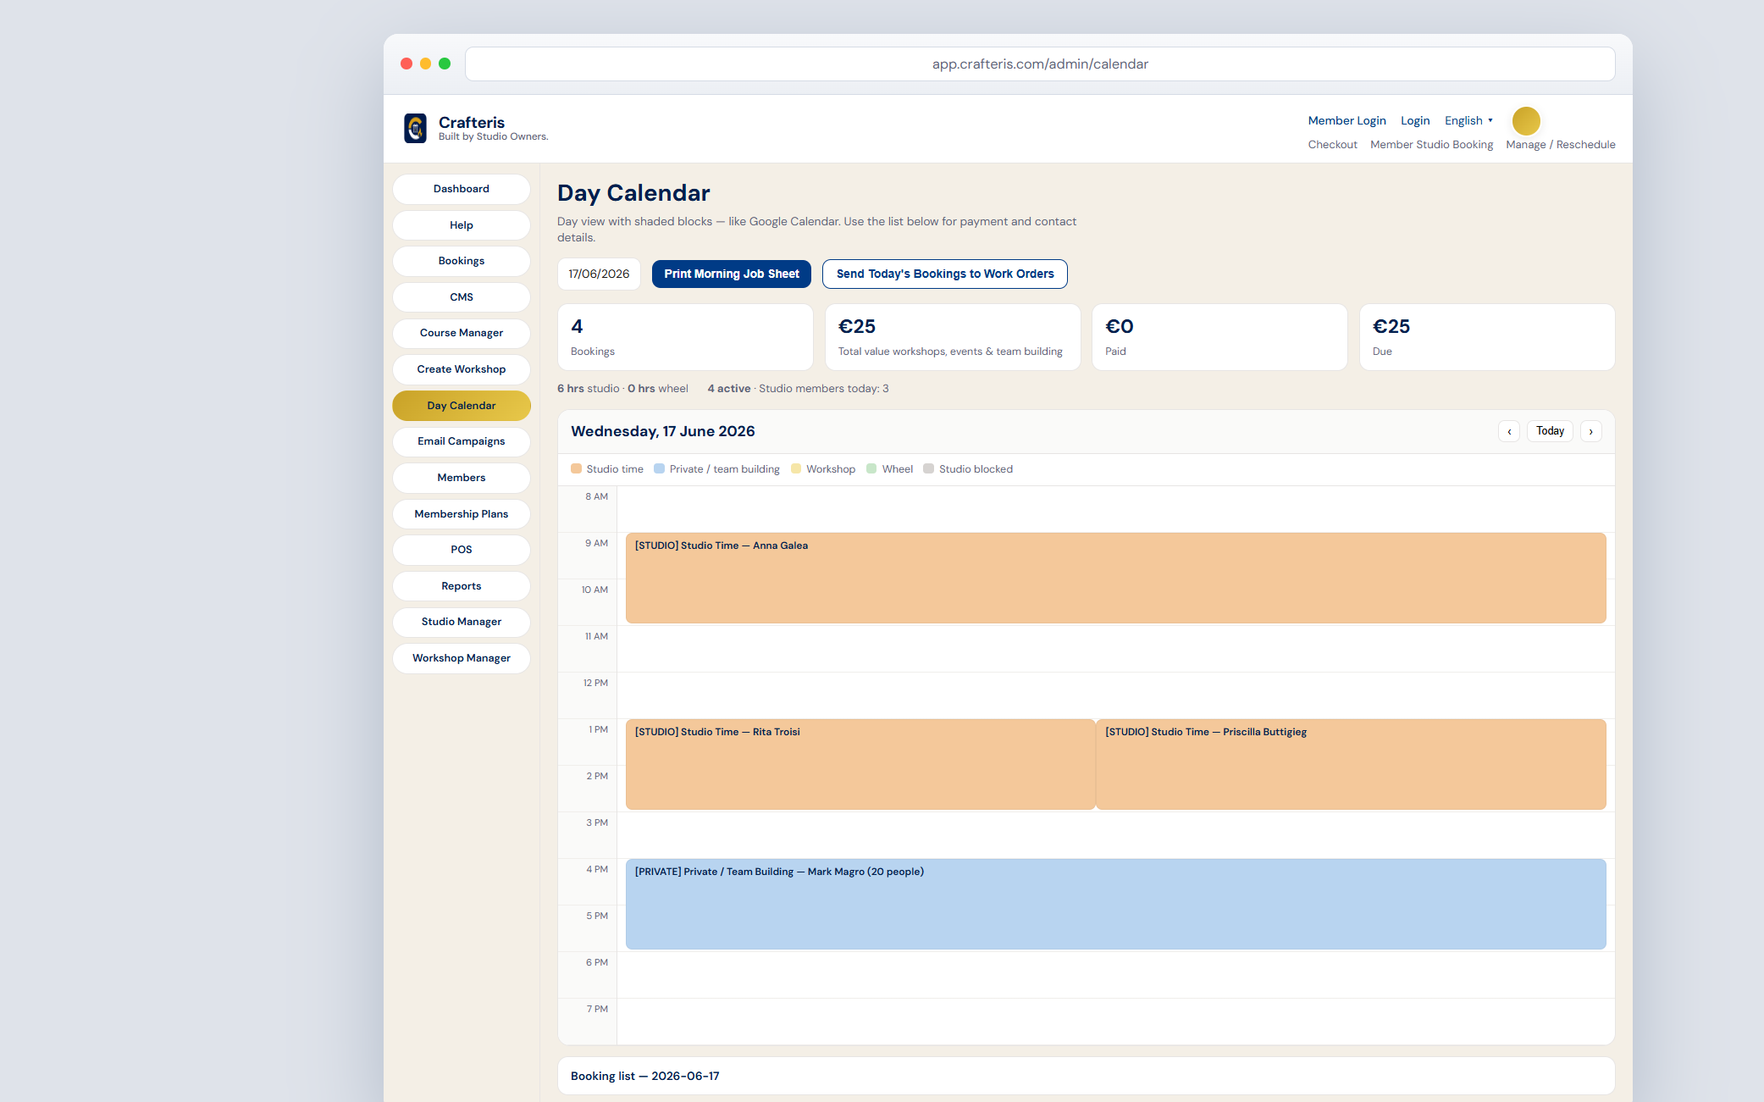Click Print Morning Job Sheet button
This screenshot has width=1764, height=1102.
tap(732, 274)
